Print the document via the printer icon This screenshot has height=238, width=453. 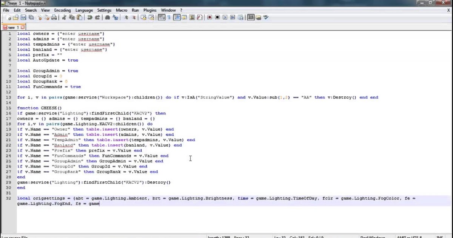click(x=54, y=17)
